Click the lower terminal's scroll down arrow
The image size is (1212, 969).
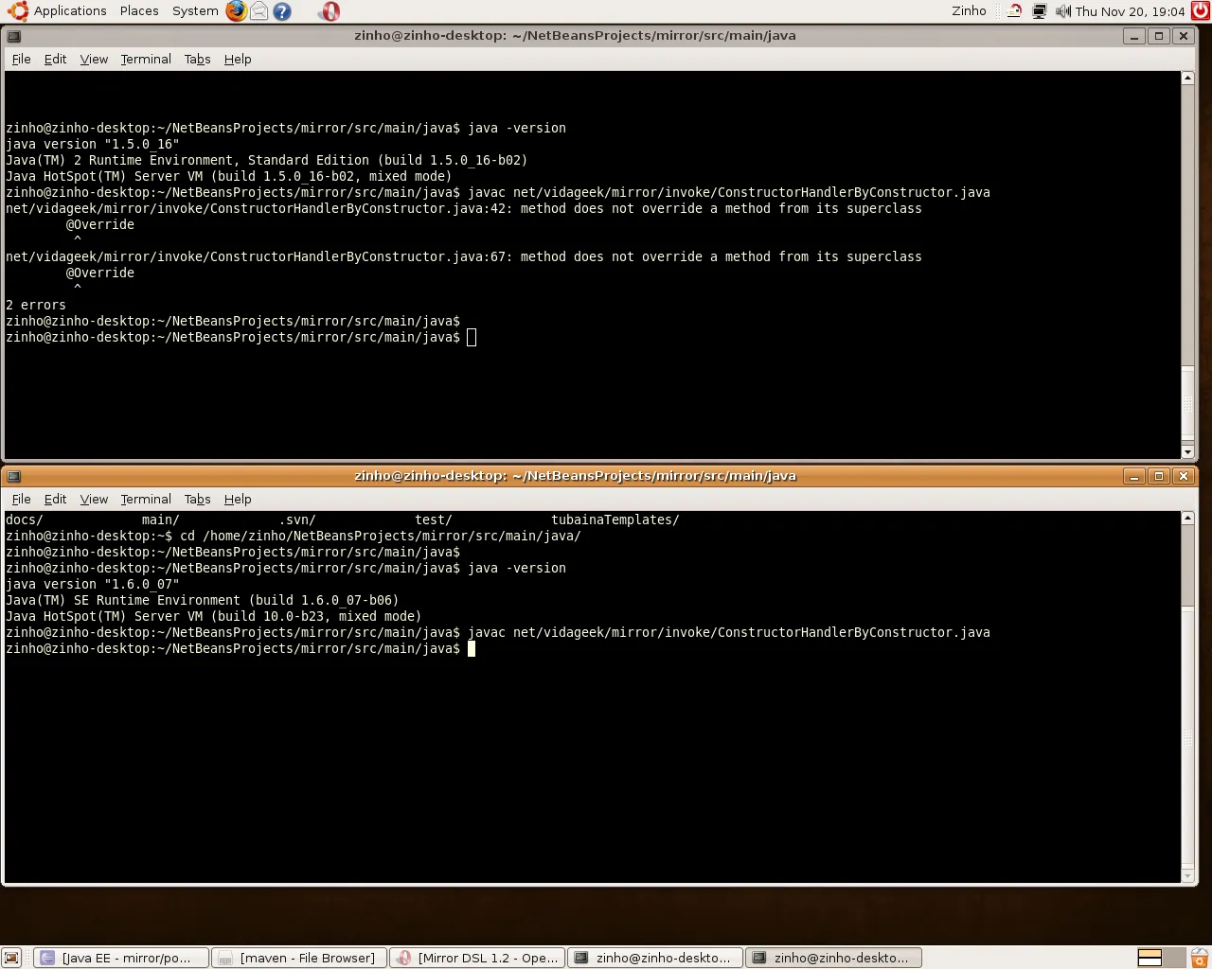pyautogui.click(x=1187, y=876)
